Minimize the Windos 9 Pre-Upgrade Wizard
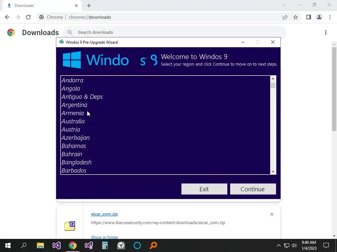Viewport: 337px width, 252px height. [243, 42]
